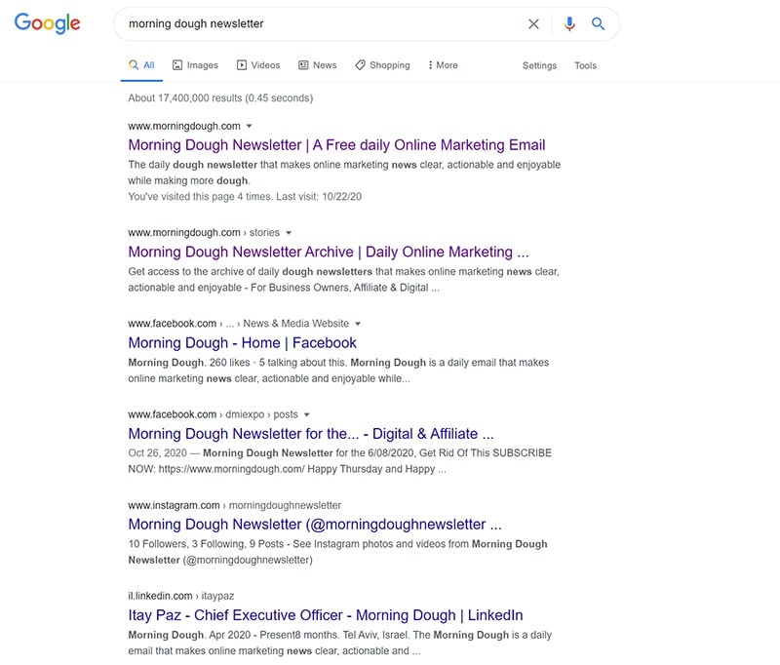
Task: Expand options arrow beside News & Media Website
Action: pyautogui.click(x=358, y=324)
